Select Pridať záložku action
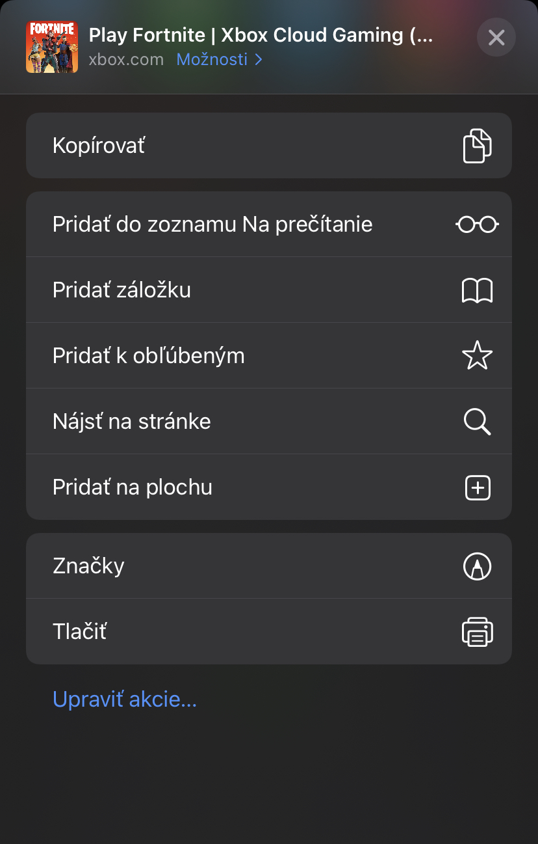The height and width of the screenshot is (844, 538). pos(269,290)
